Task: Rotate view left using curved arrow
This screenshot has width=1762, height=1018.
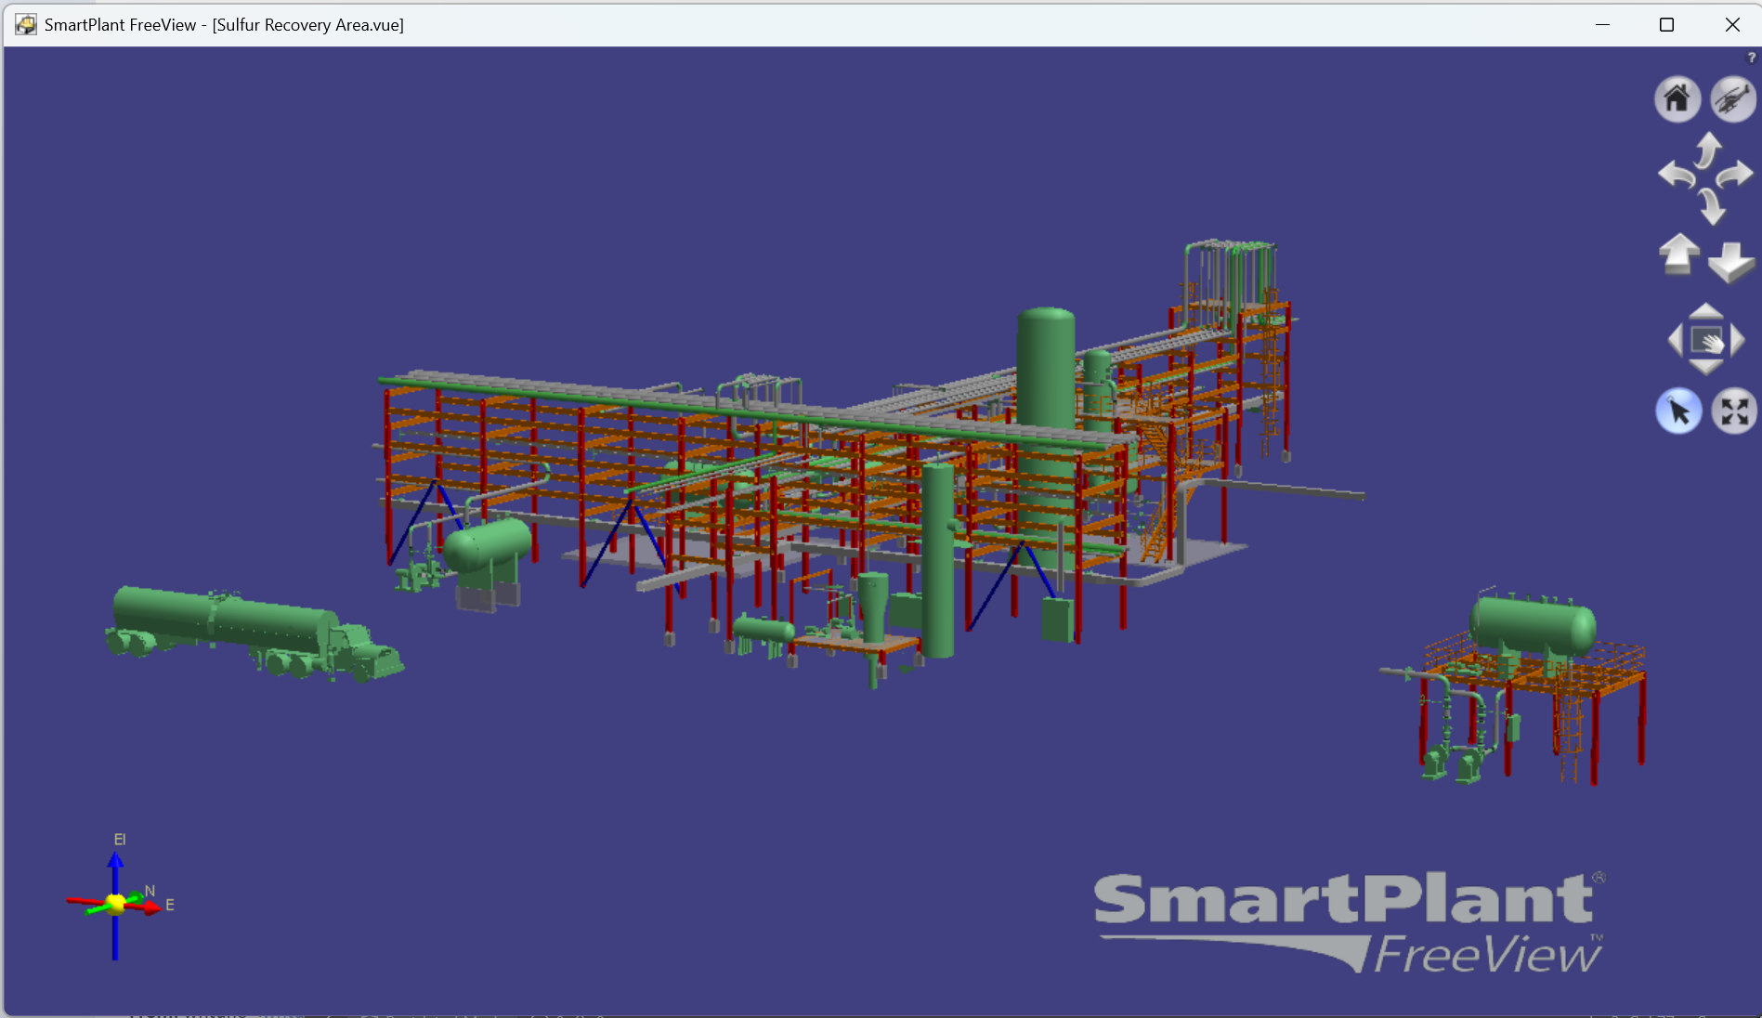Action: [x=1677, y=175]
